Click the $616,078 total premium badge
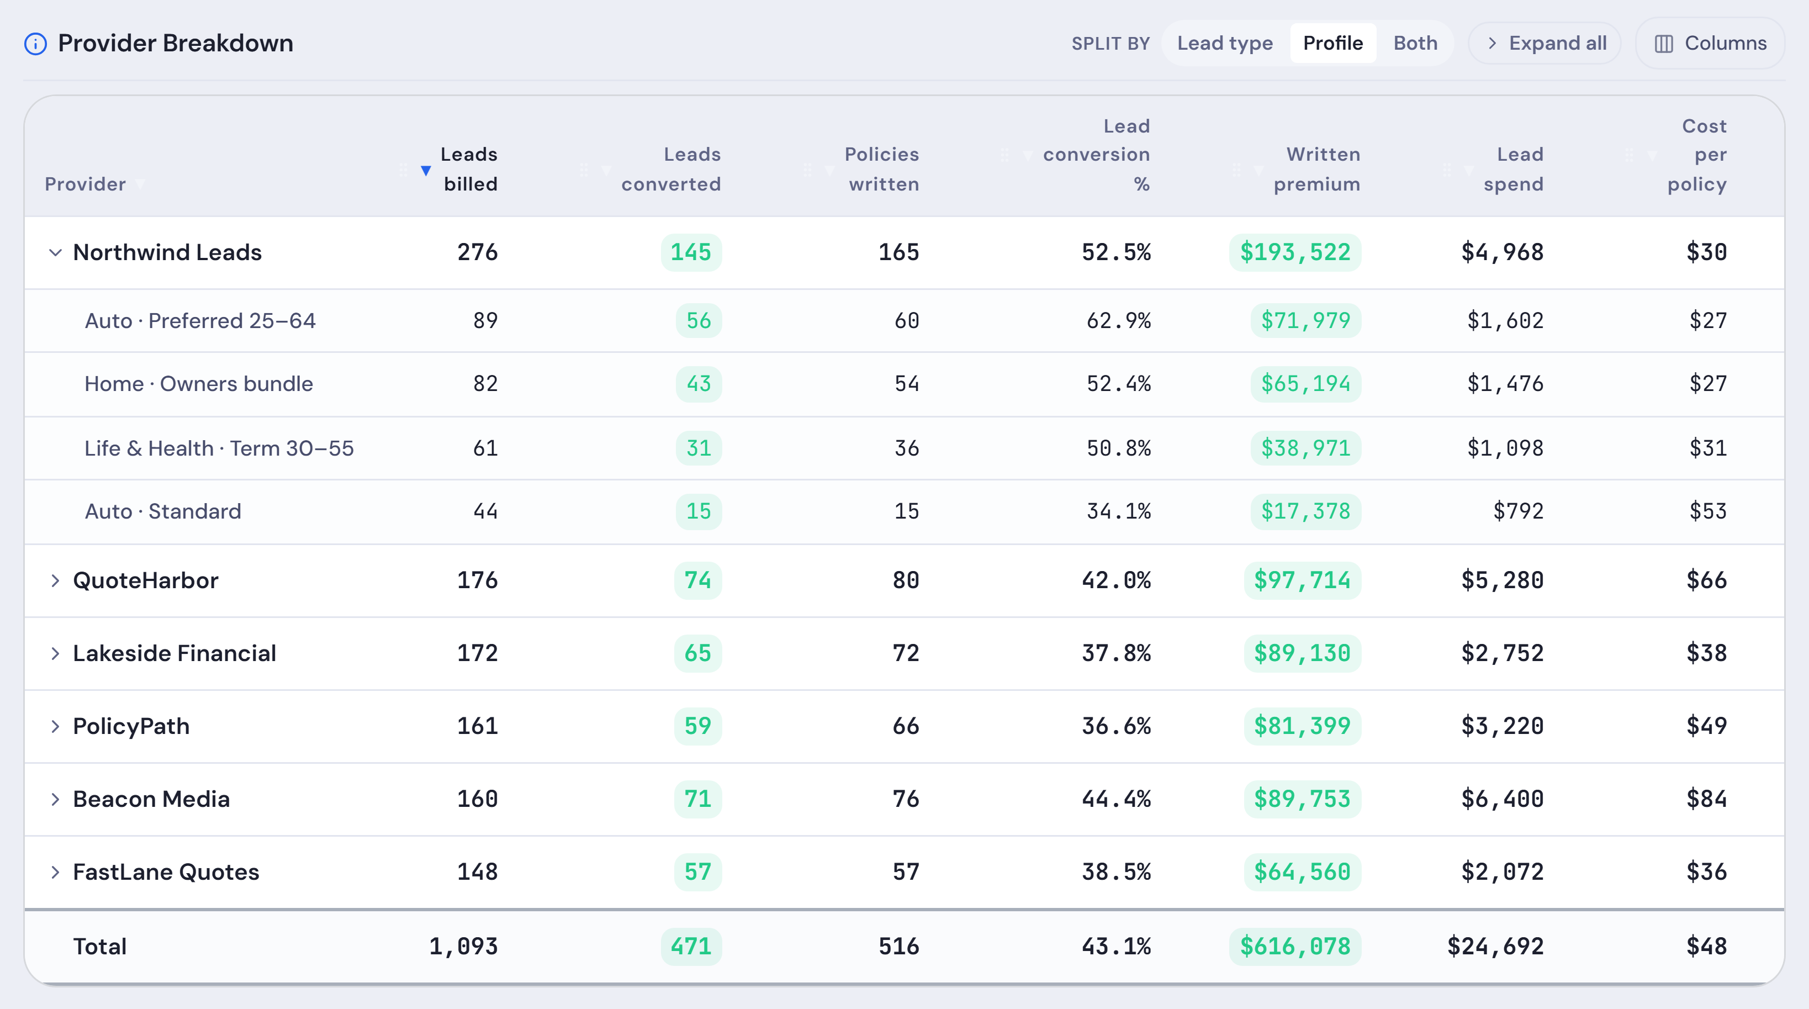Image resolution: width=1809 pixels, height=1009 pixels. point(1295,947)
